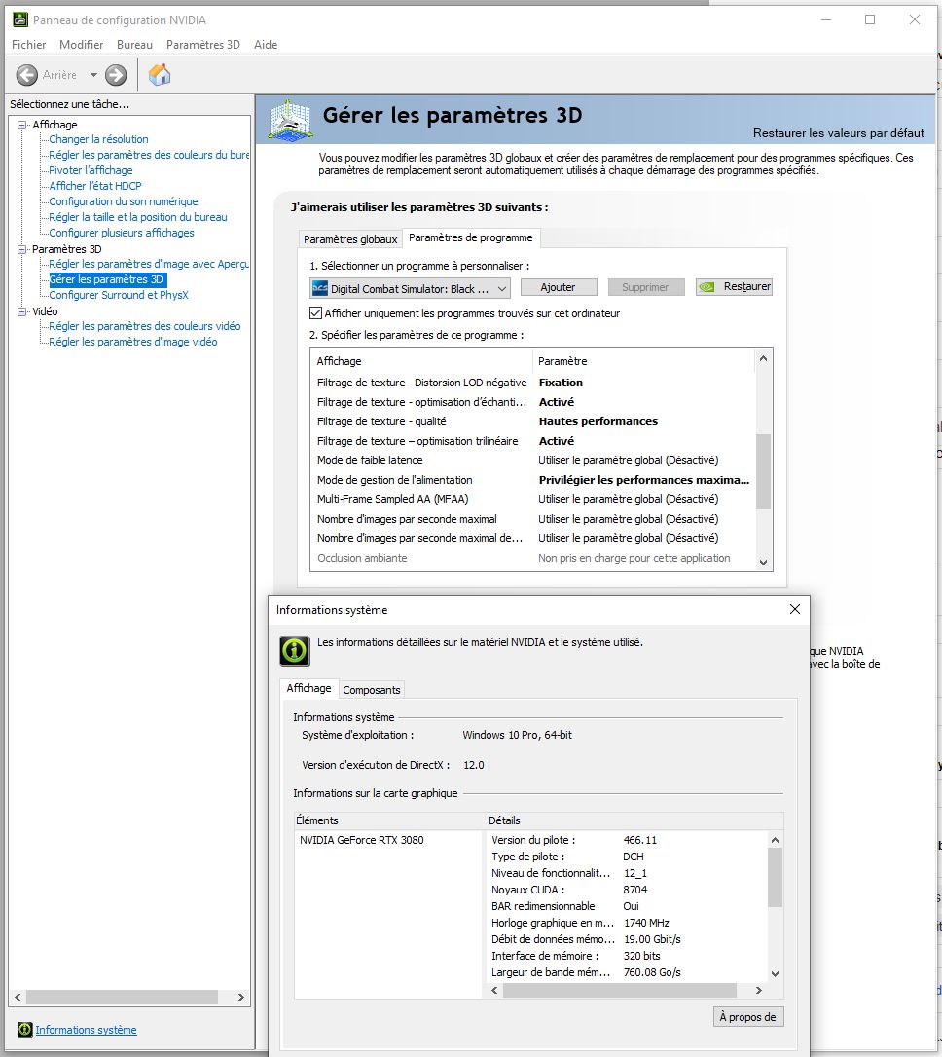Collapse the Affichage tree node
This screenshot has height=1057, width=942.
click(x=22, y=125)
